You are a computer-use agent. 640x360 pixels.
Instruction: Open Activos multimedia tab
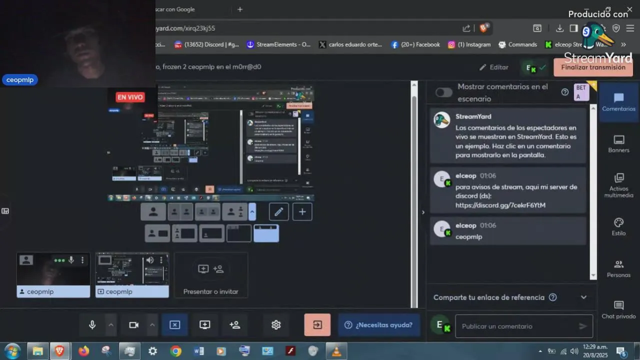pyautogui.click(x=618, y=185)
